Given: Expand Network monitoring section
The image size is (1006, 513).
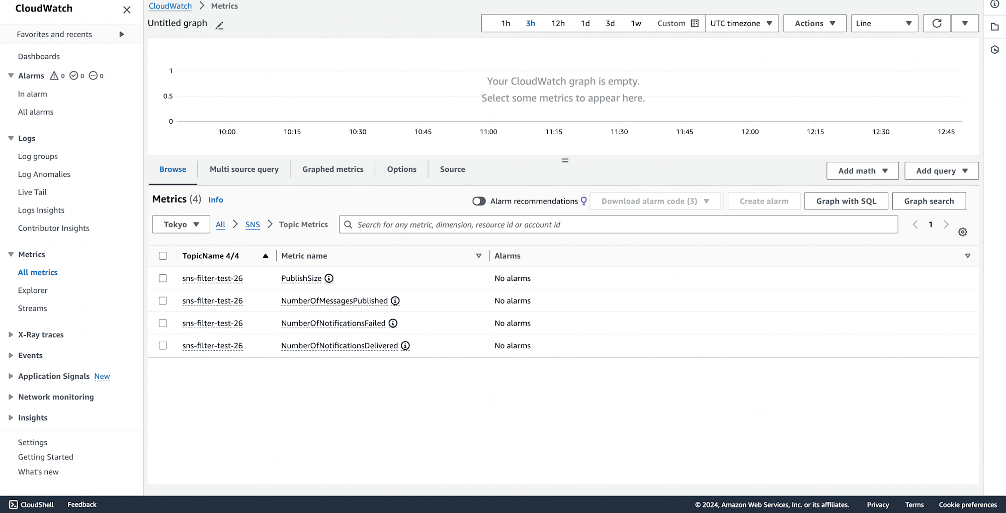Looking at the screenshot, I should [x=11, y=397].
